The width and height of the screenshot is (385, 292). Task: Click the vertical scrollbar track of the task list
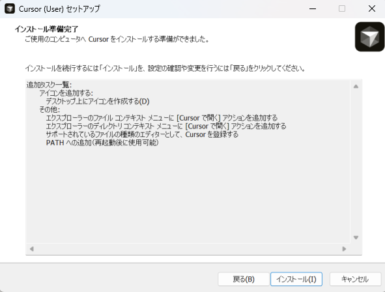pyautogui.click(x=356, y=162)
